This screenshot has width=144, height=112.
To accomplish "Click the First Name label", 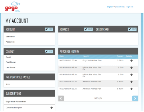I will pos(11,62).
